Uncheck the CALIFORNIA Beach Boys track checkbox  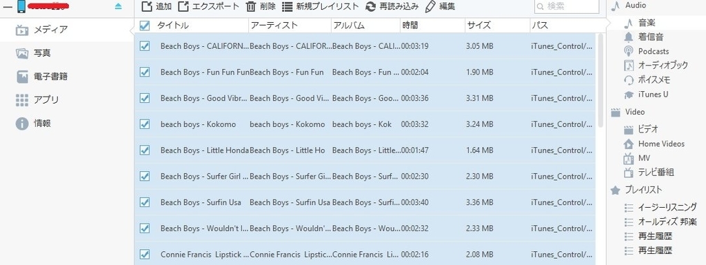pos(145,46)
